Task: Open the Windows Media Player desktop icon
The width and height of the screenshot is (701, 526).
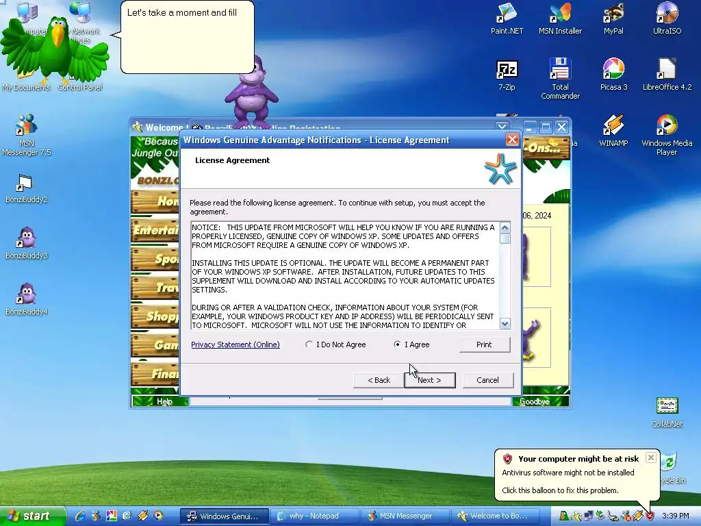Action: (x=667, y=134)
